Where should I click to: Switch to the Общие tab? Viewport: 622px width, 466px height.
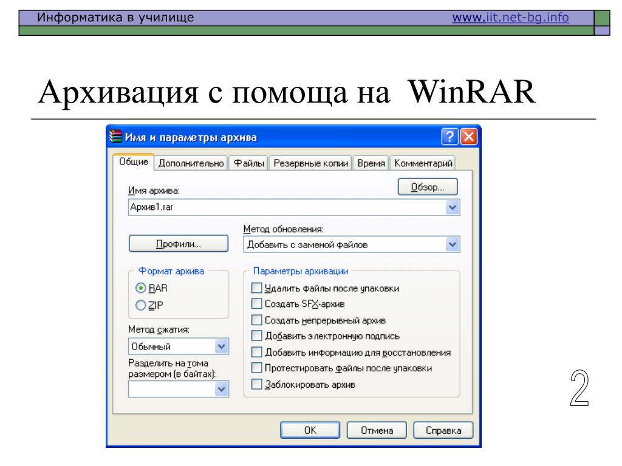tap(133, 162)
